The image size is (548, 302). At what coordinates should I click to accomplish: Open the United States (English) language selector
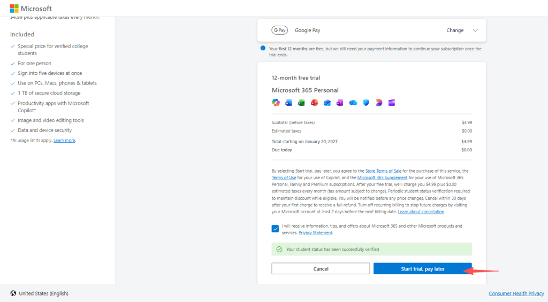tap(39, 293)
